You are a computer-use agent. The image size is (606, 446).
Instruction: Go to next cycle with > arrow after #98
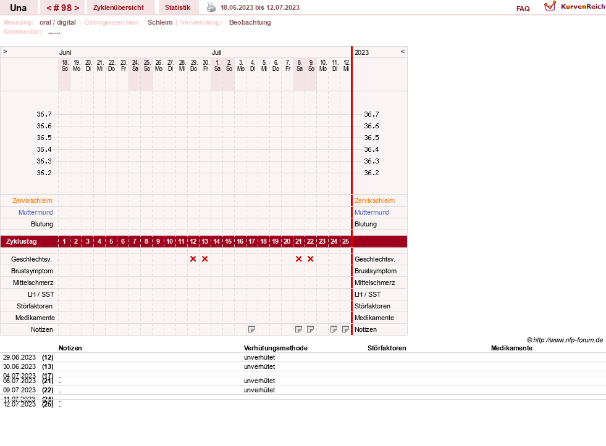[77, 8]
